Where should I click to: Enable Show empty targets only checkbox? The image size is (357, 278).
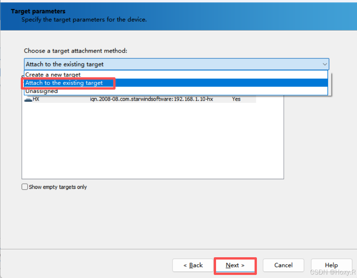click(x=25, y=187)
